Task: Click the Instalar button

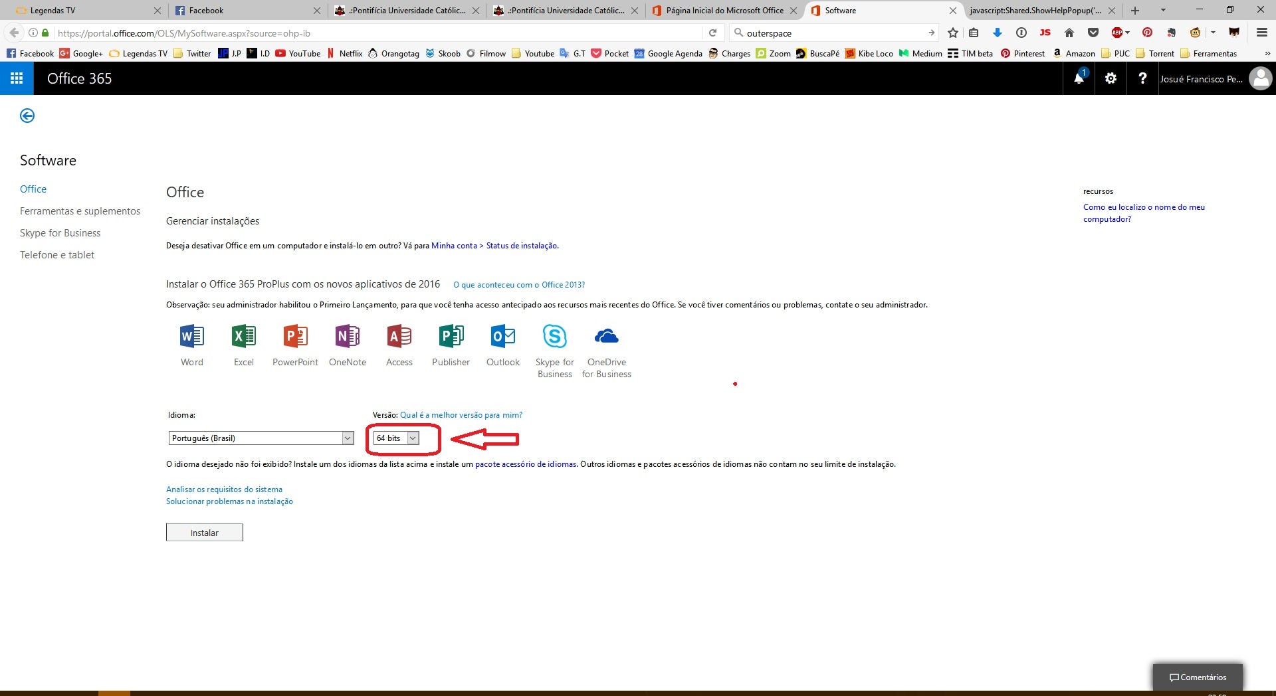Action: 205,533
